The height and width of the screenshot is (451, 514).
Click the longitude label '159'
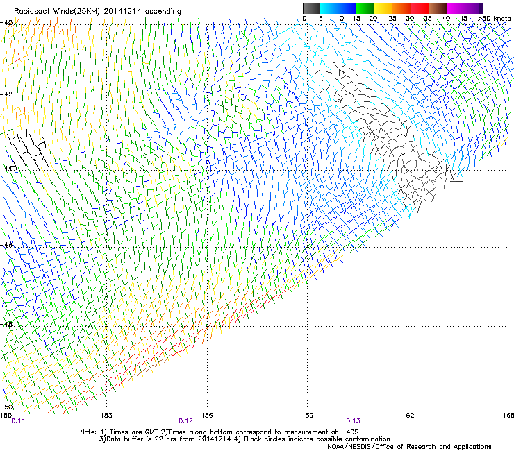[307, 416]
